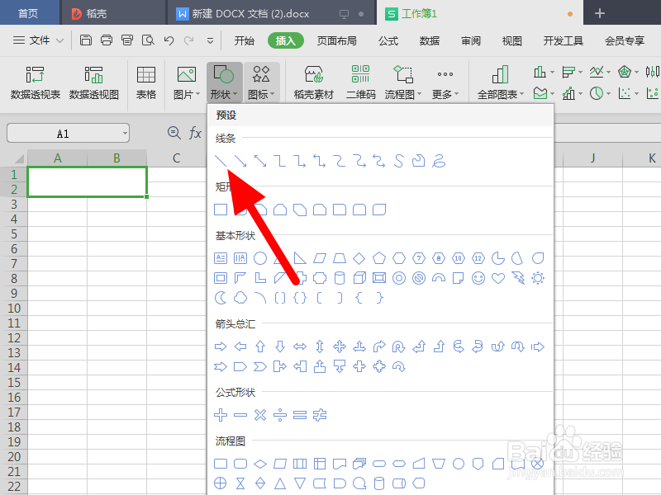Select the cloud shape

(x=240, y=298)
